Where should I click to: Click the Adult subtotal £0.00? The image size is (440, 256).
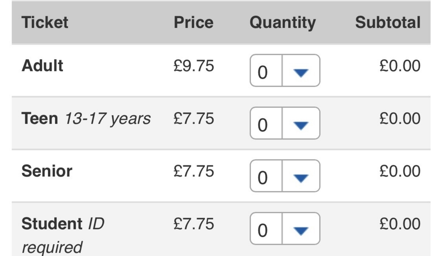400,66
